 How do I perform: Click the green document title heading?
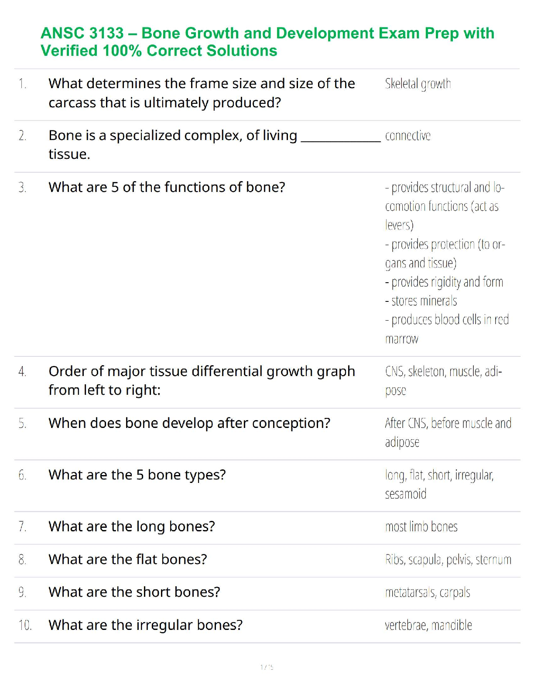(267, 42)
